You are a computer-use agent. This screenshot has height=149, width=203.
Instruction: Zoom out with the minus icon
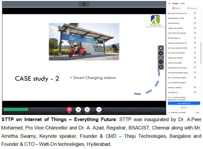161,62
